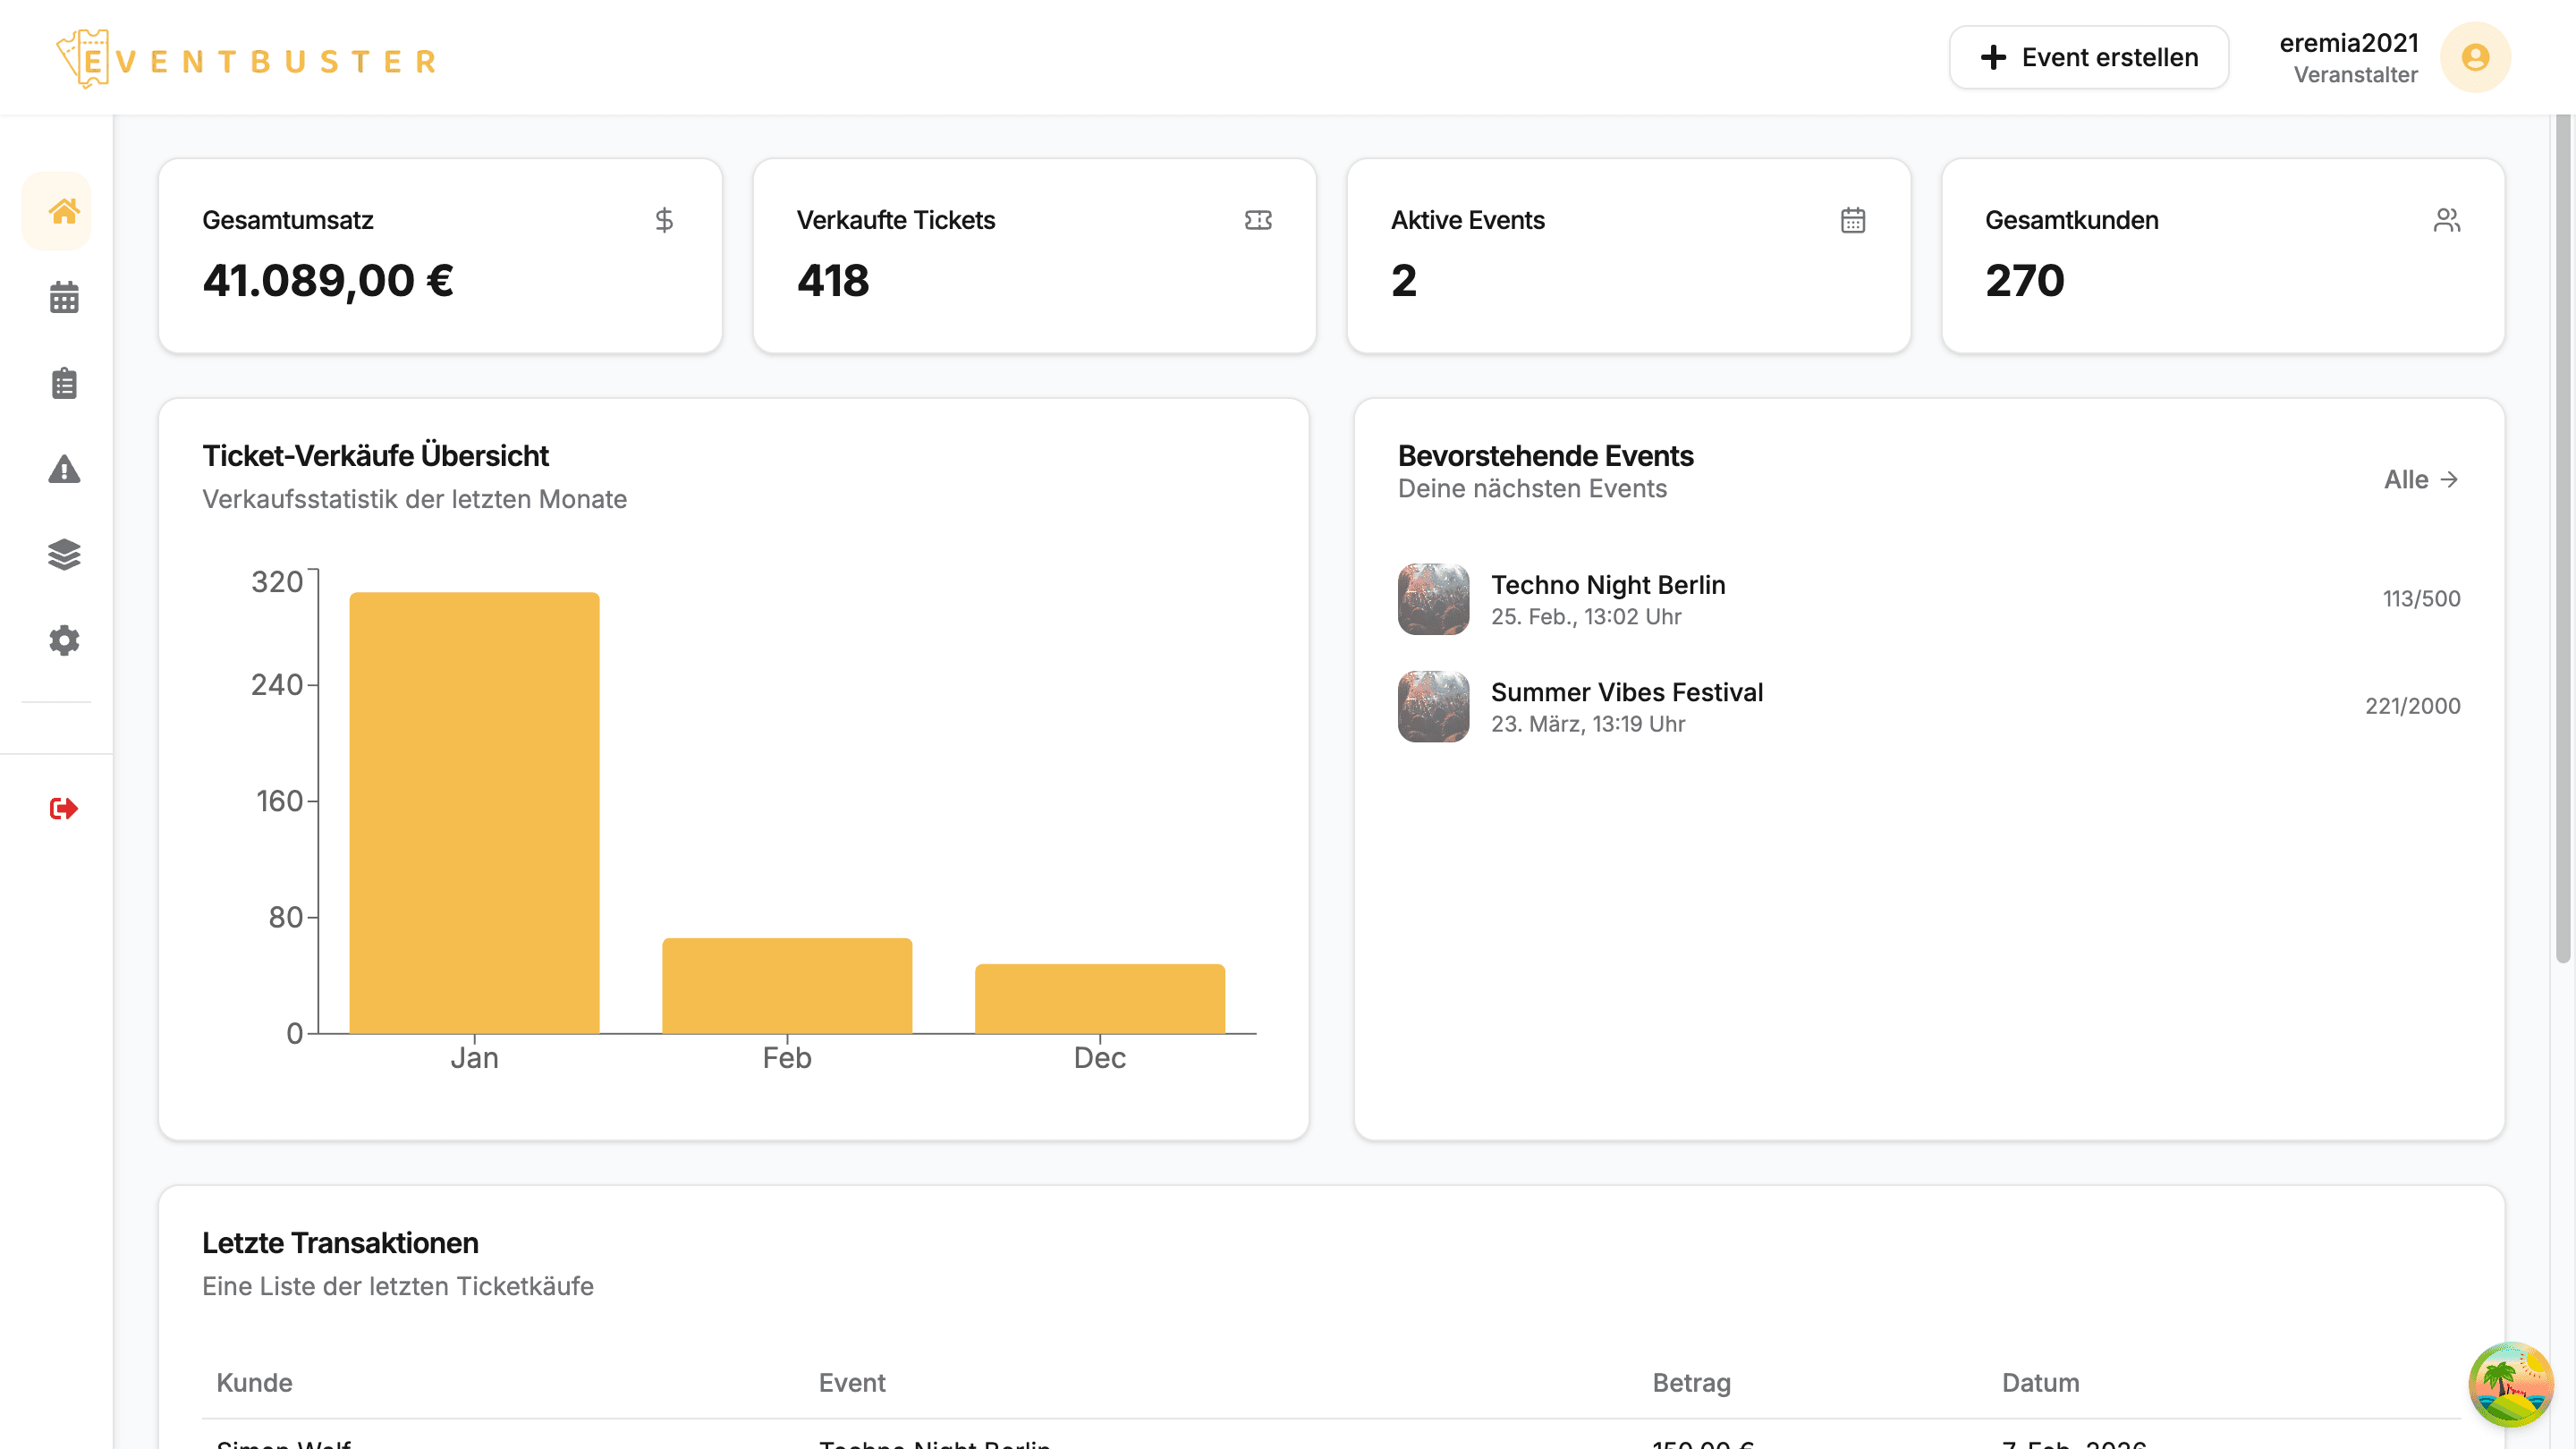Click the dollar icon on Gesamtumsatz card
Image resolution: width=2576 pixels, height=1449 pixels.
[x=664, y=219]
